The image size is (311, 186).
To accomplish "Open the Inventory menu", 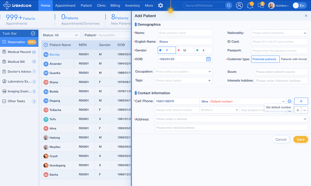I will (x=133, y=5).
